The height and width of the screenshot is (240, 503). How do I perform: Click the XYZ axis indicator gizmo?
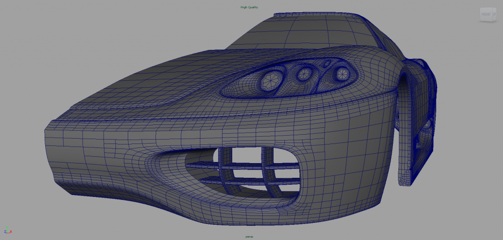(7, 231)
